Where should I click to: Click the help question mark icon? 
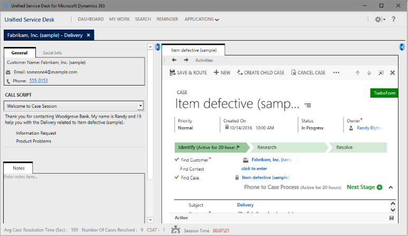click(393, 19)
